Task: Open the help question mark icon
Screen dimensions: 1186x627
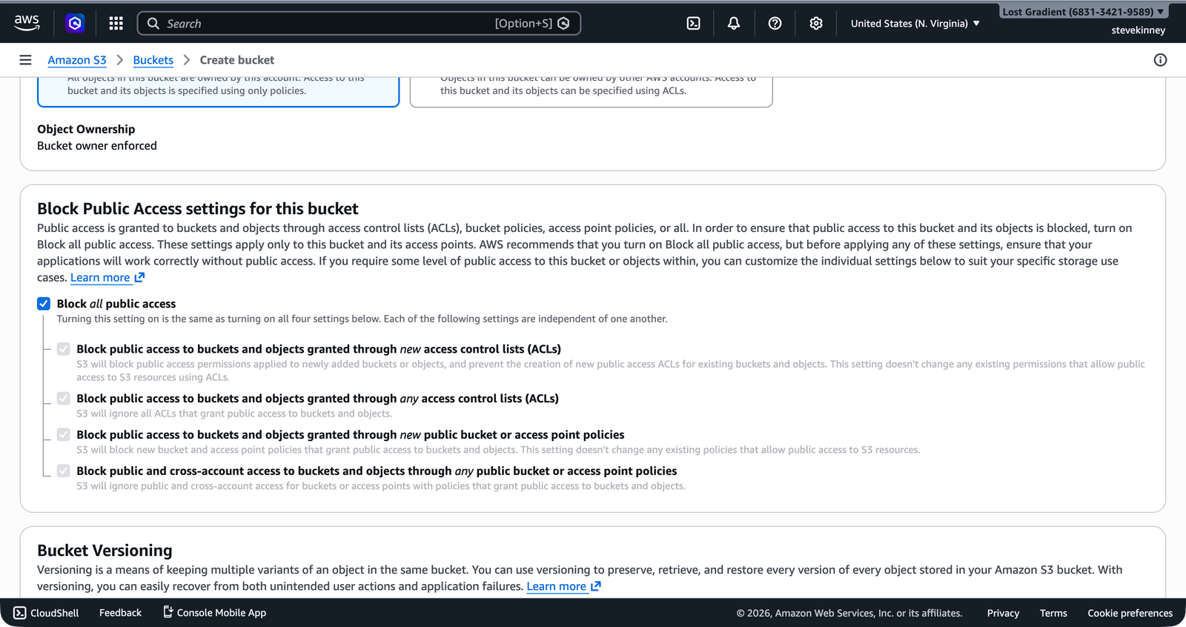Action: [775, 23]
